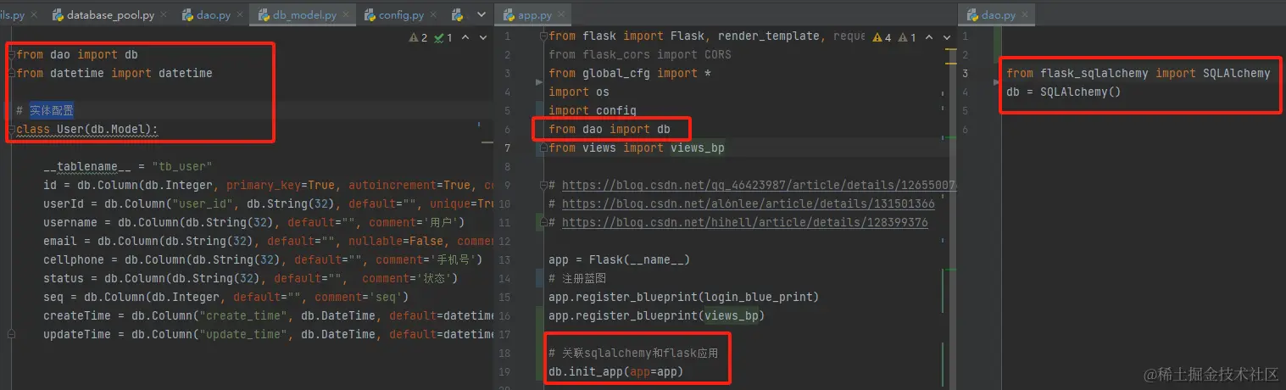
Task: Close the db_model.py tab
Action: [345, 15]
